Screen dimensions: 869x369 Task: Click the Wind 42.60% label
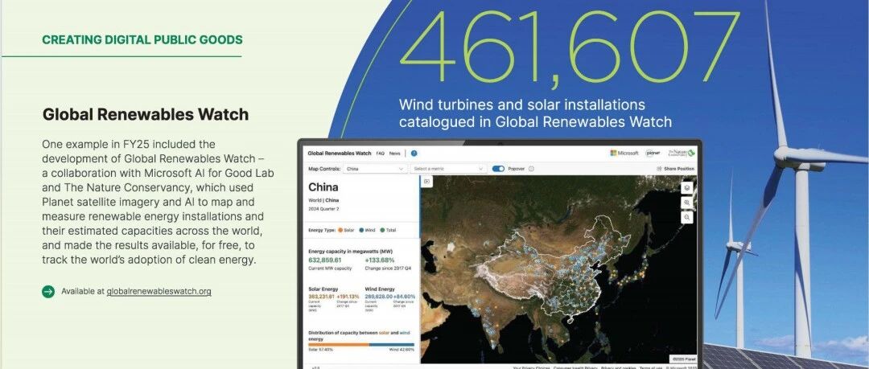tap(402, 350)
